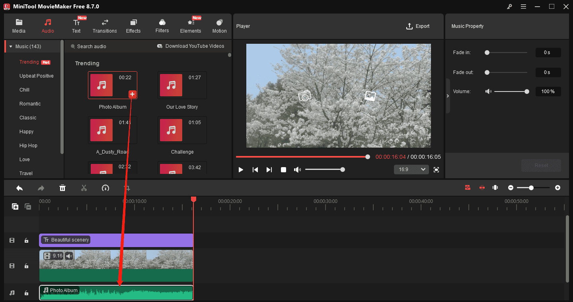The width and height of the screenshot is (573, 302).
Task: Lock the music track
Action: tap(26, 293)
